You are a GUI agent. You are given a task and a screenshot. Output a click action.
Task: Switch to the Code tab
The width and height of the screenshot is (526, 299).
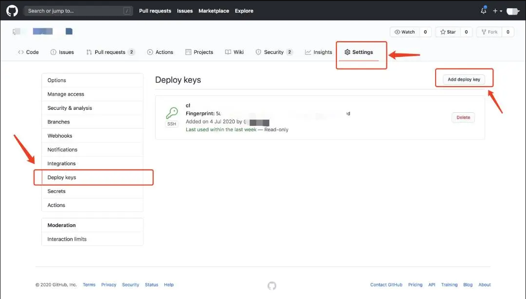[28, 52]
